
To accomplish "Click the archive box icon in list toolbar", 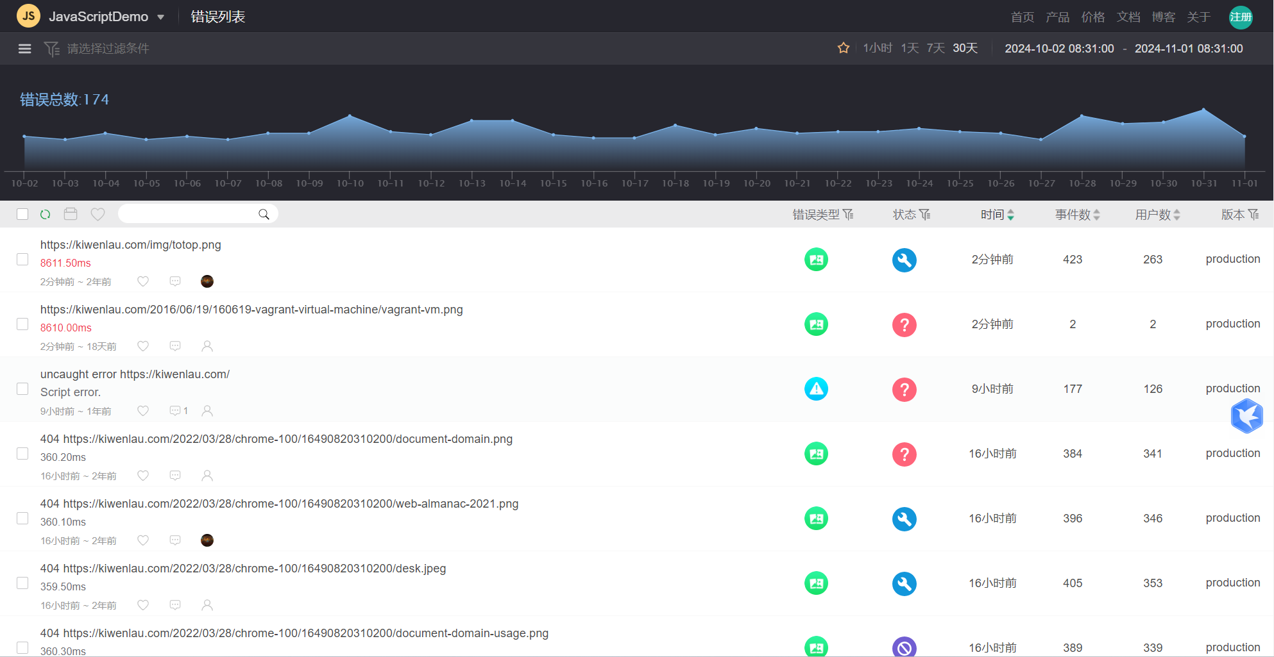I will click(x=71, y=214).
